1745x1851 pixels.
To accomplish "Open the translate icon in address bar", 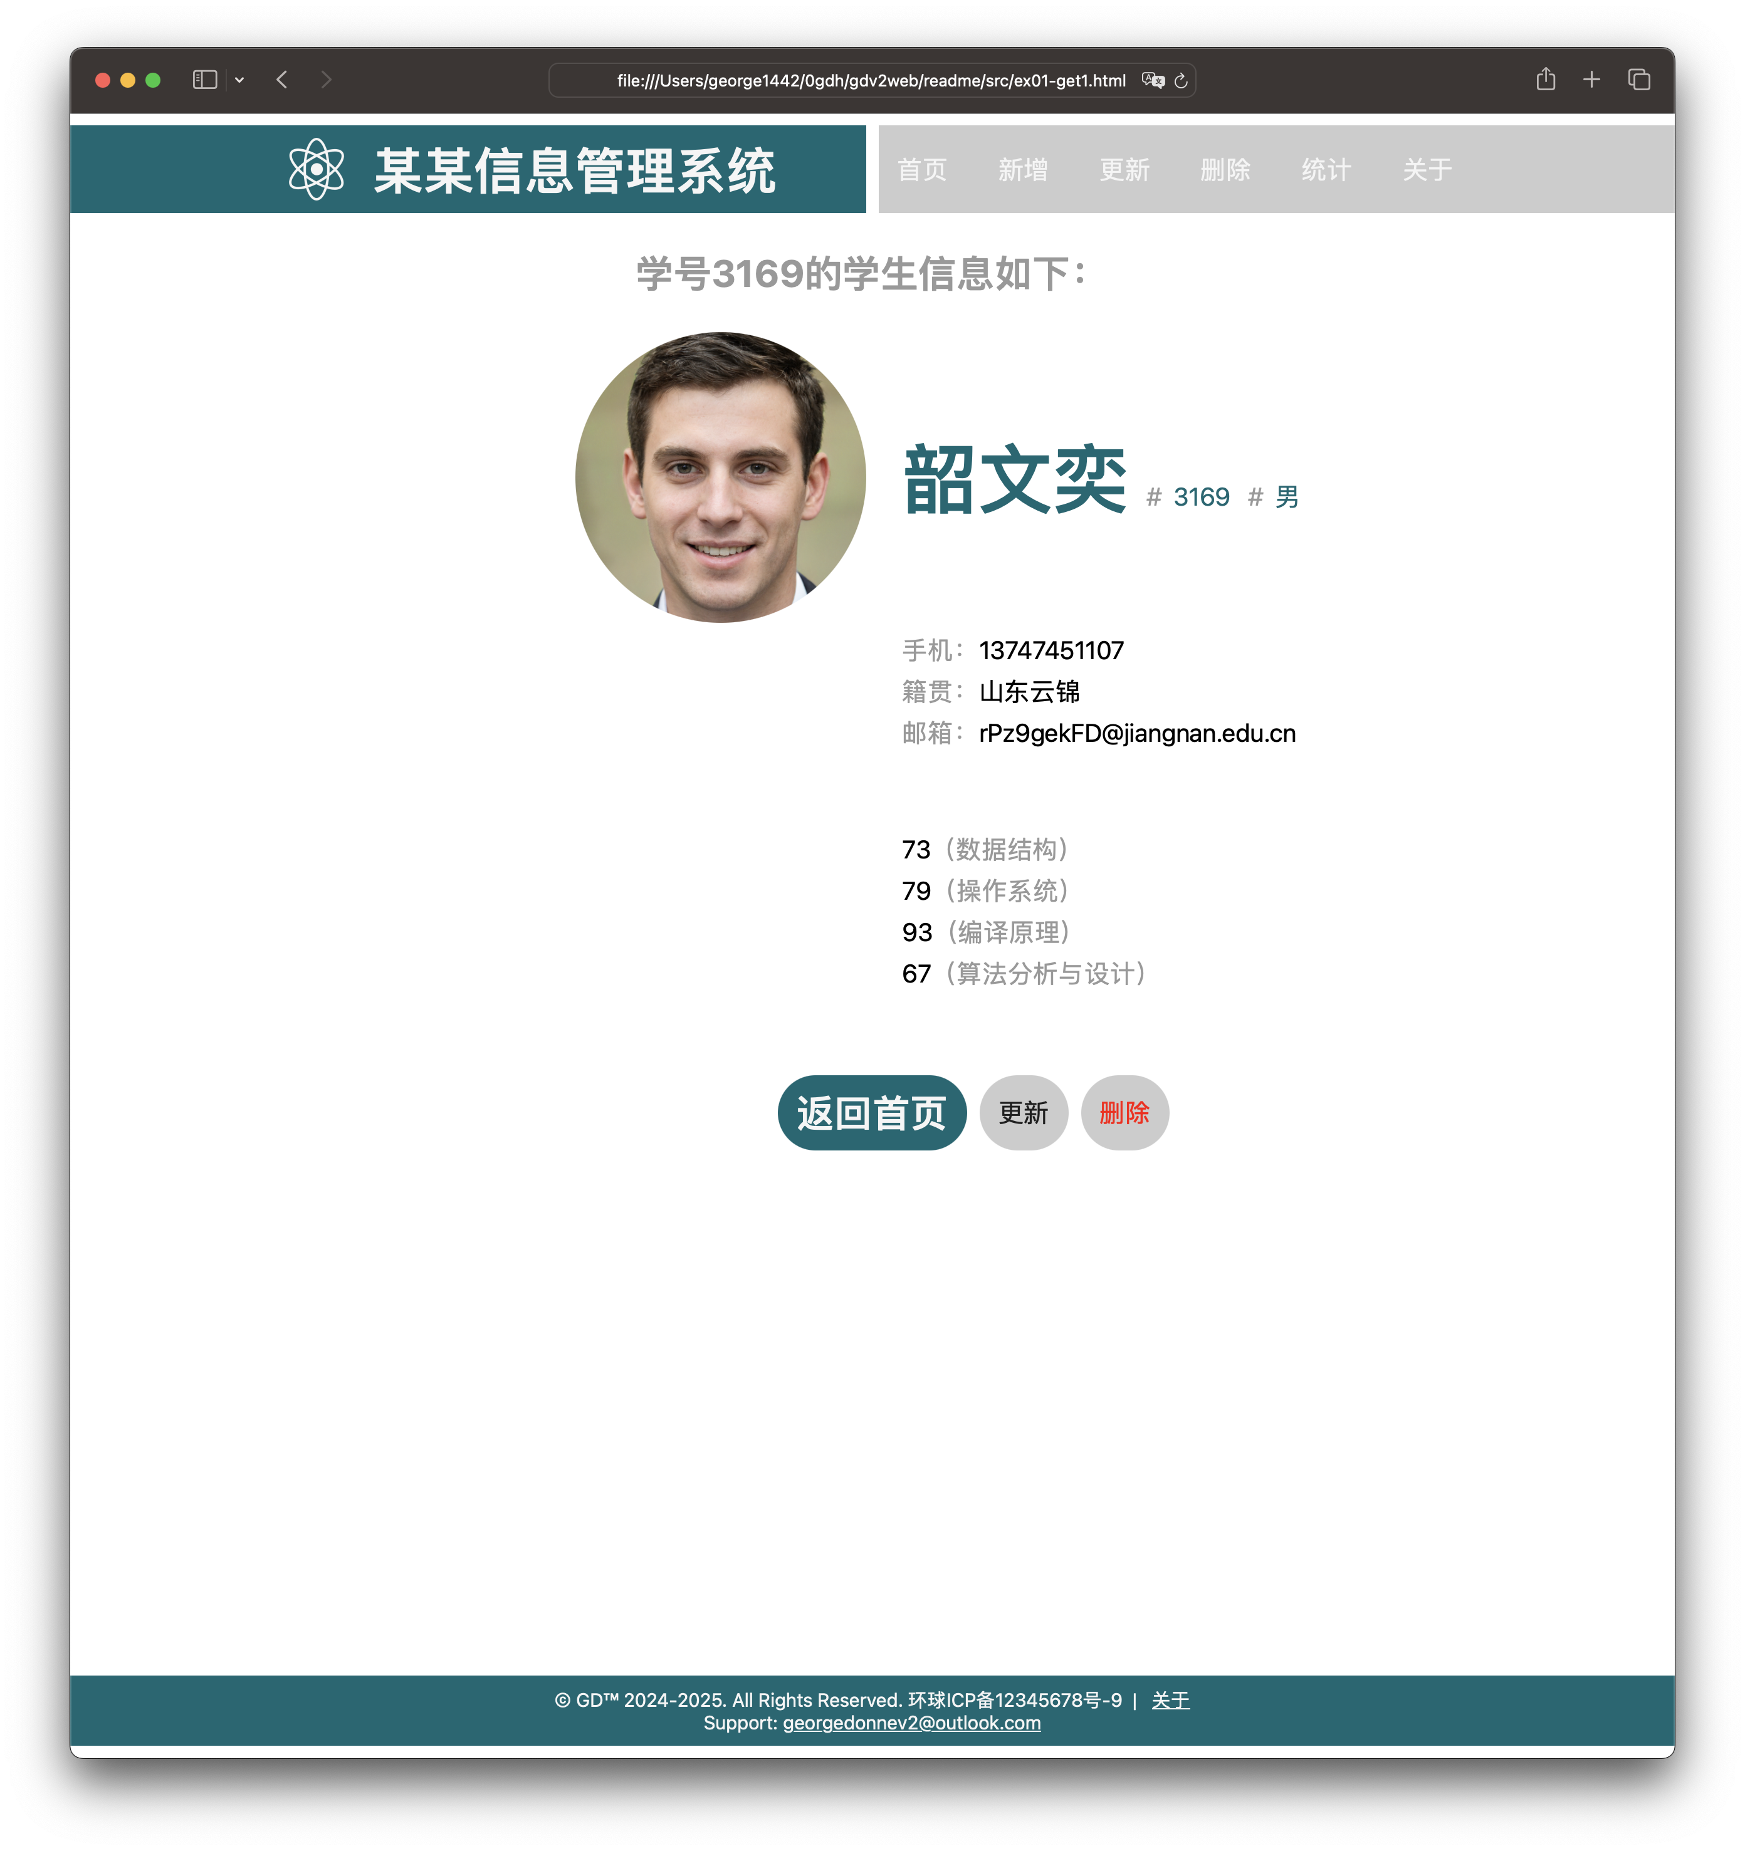I will click(1153, 81).
